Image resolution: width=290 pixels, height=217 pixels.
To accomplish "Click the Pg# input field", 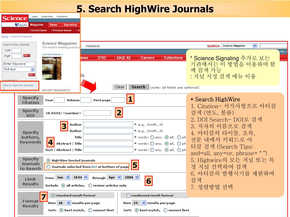I will 17,56.
